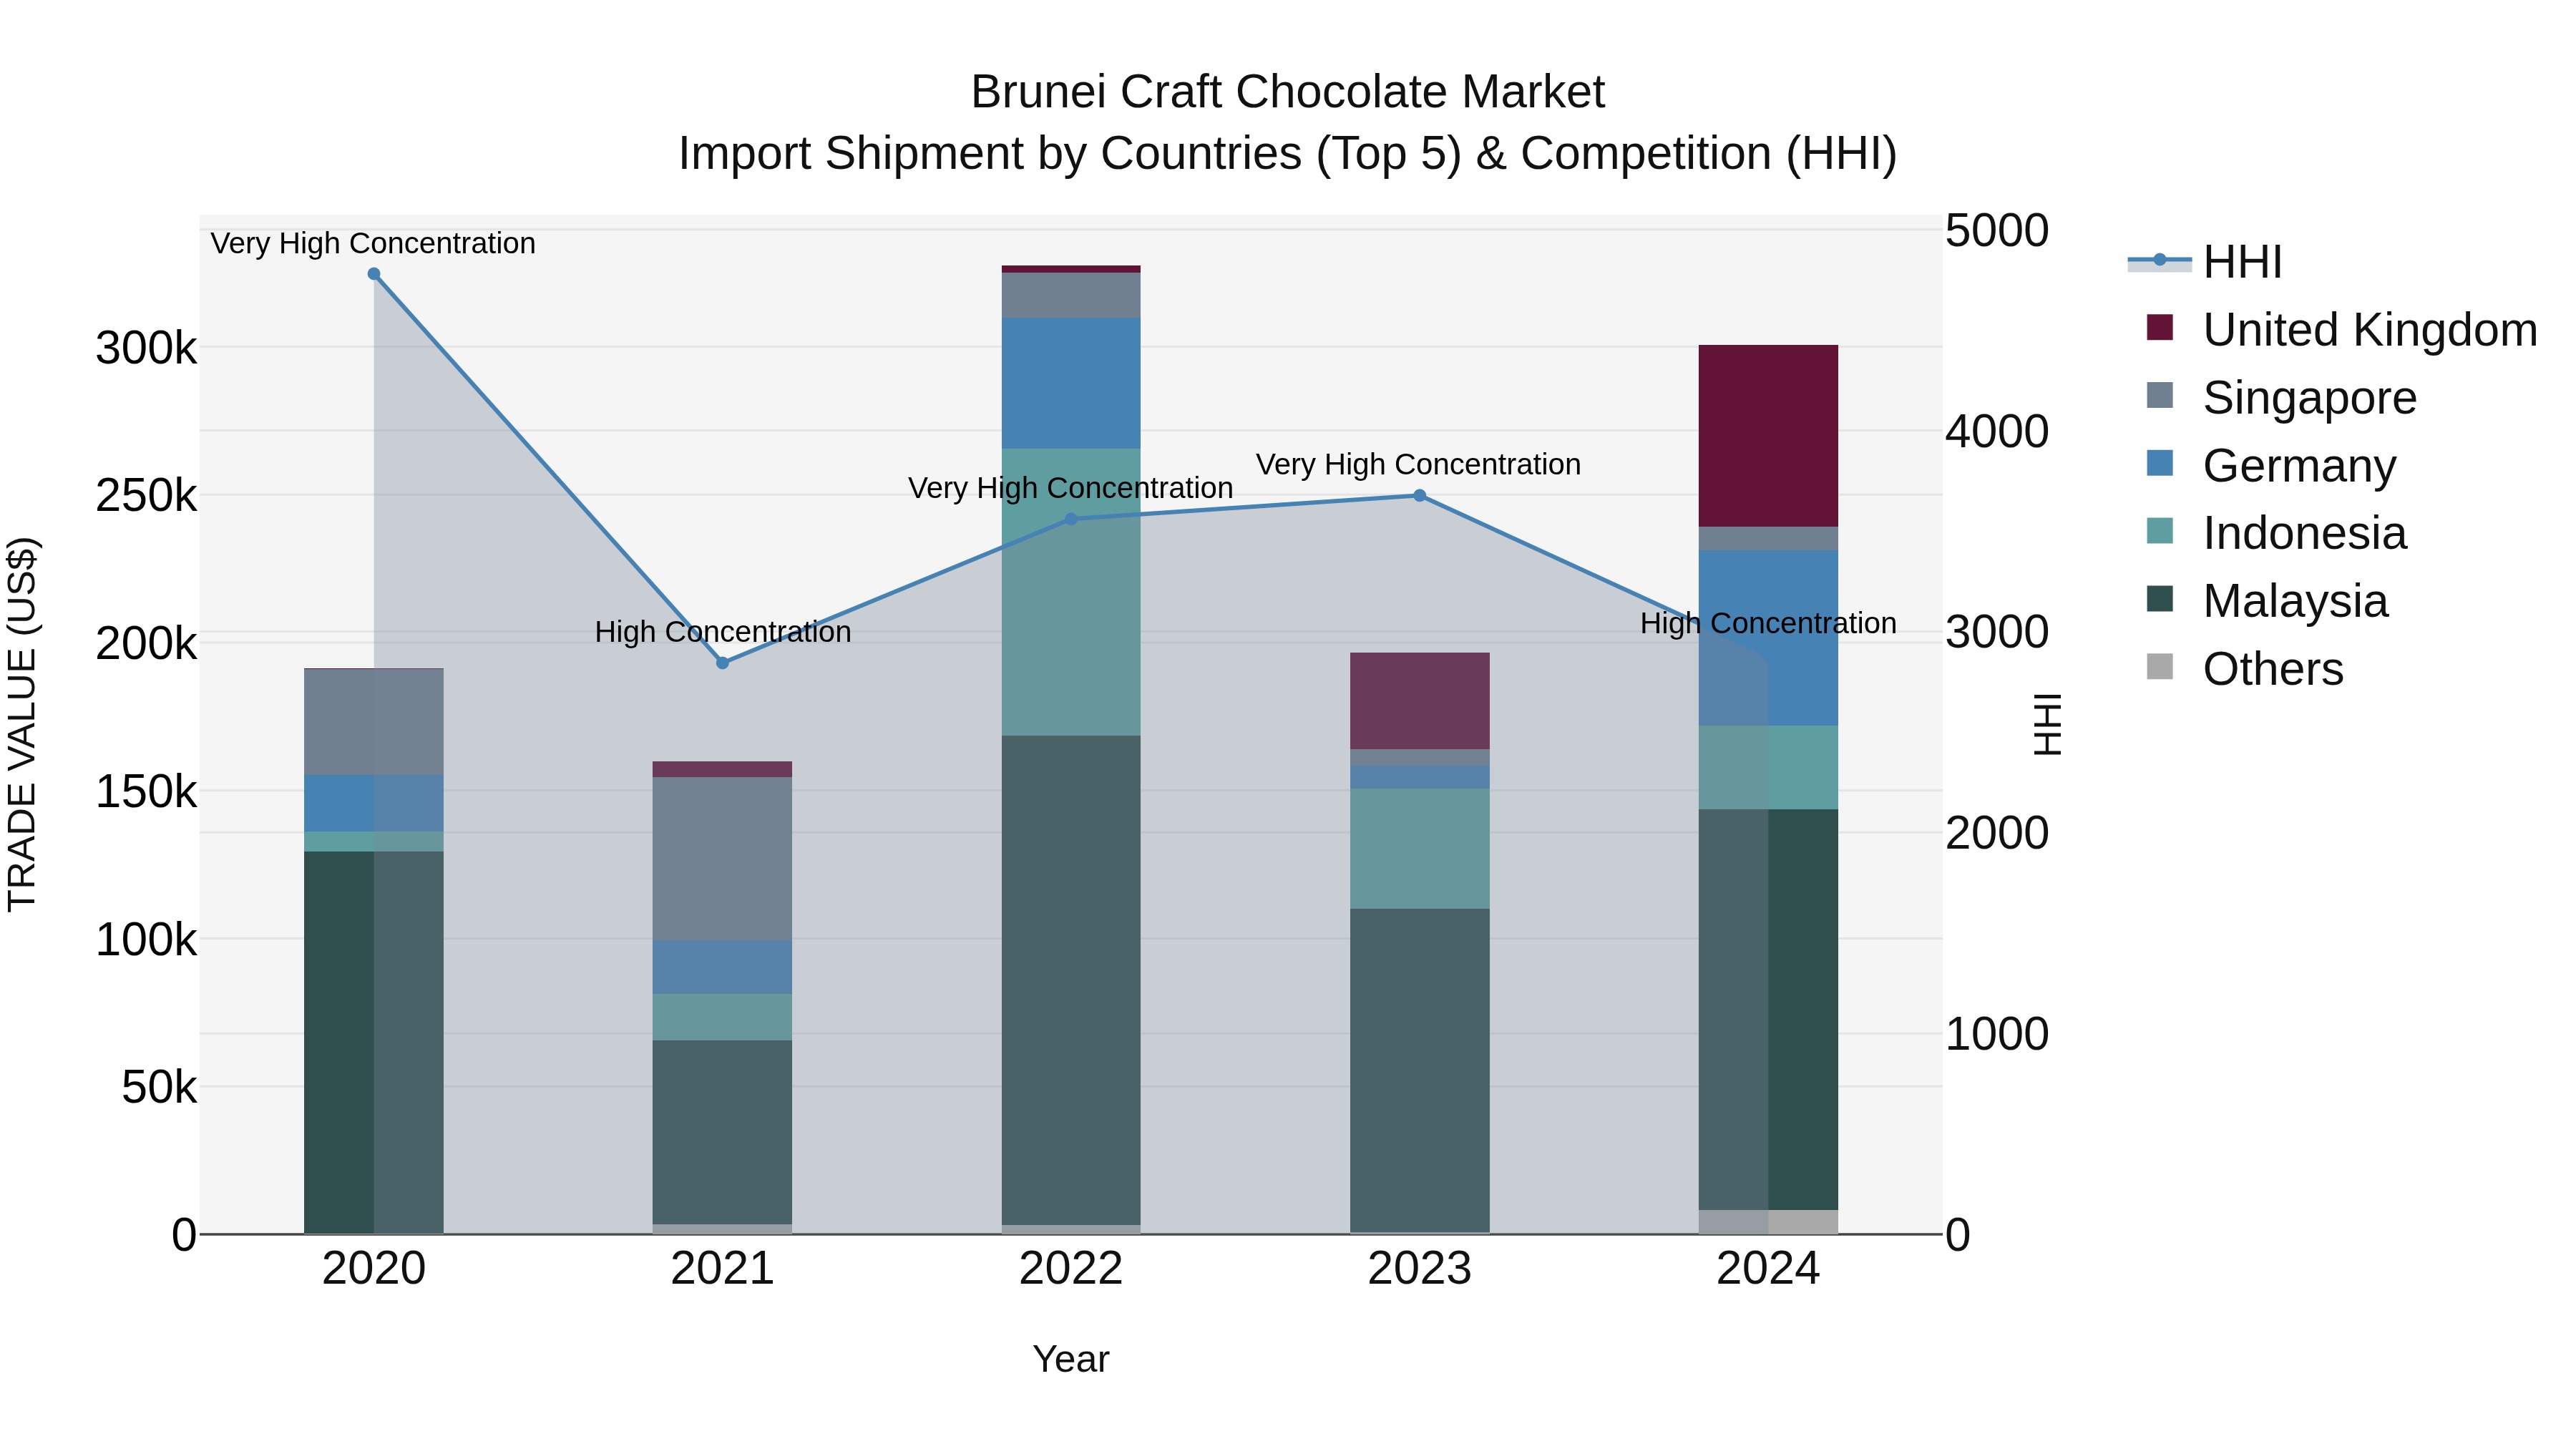Viewport: 2576px width, 1449px height.
Task: Click the Singapore slate legend swatch
Action: pos(2160,395)
